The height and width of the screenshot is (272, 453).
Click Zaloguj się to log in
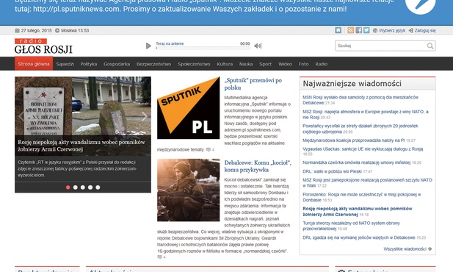[x=422, y=30]
